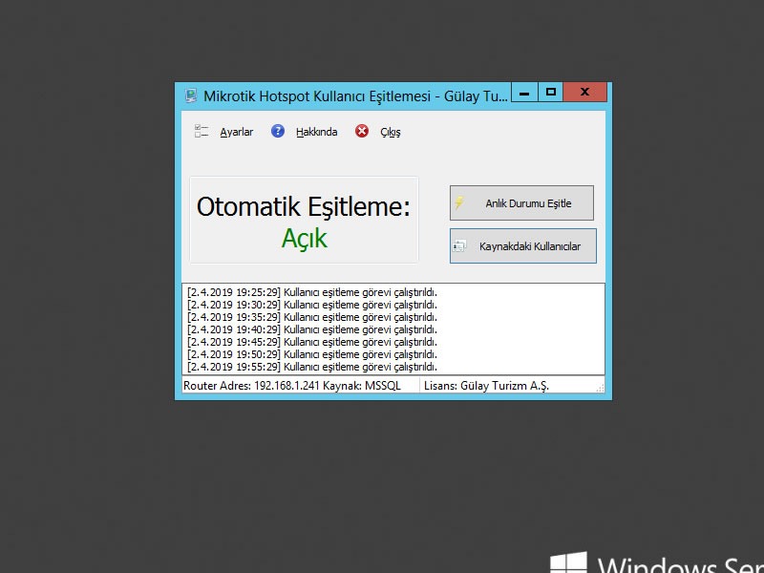Minimize the Mikrotik Hotspot window
This screenshot has width=764, height=573.
(524, 93)
